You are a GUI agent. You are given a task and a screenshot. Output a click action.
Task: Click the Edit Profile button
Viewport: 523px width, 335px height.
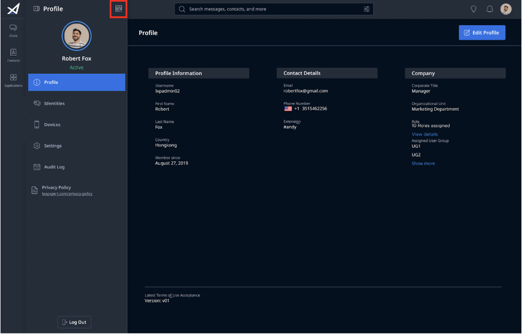click(482, 33)
